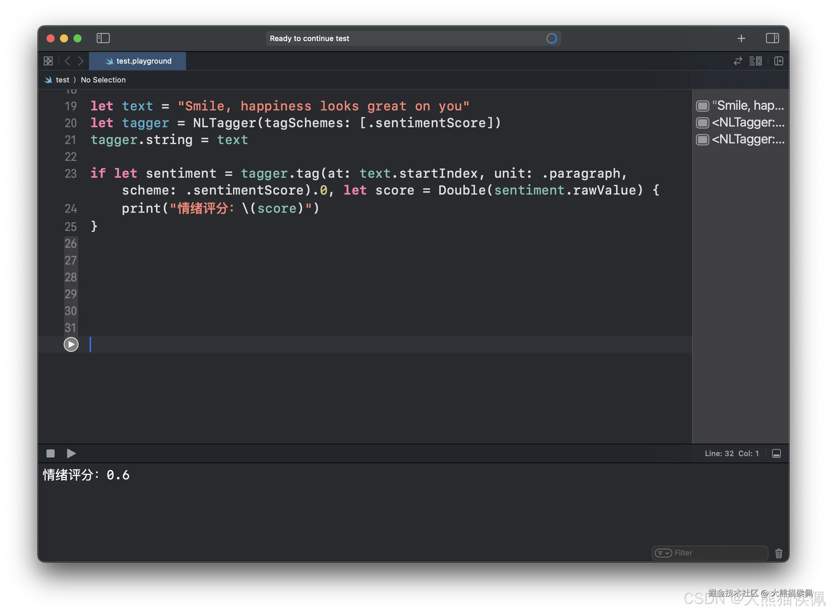The width and height of the screenshot is (827, 612).
Task: Toggle the navigator sidebar panel icon
Action: click(x=103, y=38)
